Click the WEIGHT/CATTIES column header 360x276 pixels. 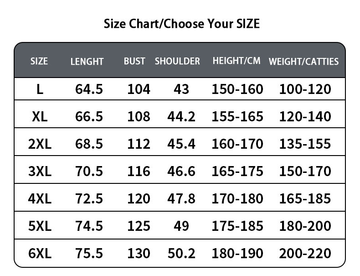coord(304,62)
